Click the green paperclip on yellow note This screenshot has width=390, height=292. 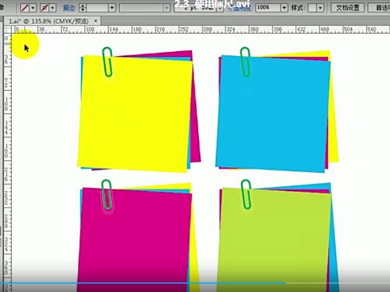click(x=107, y=62)
